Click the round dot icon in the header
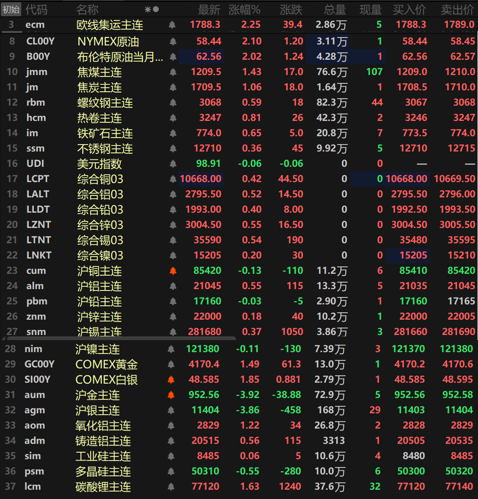 pos(156,9)
